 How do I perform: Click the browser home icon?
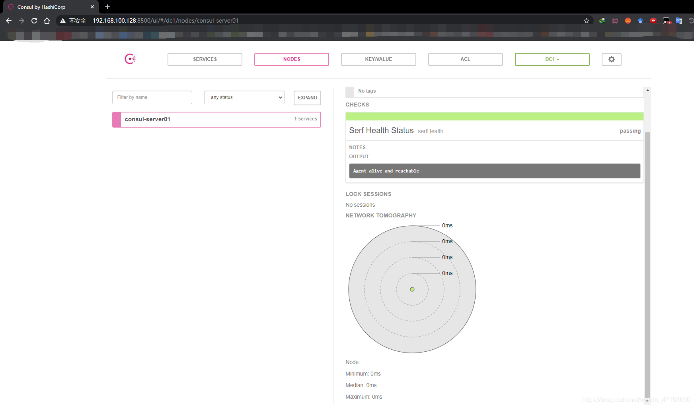47,21
